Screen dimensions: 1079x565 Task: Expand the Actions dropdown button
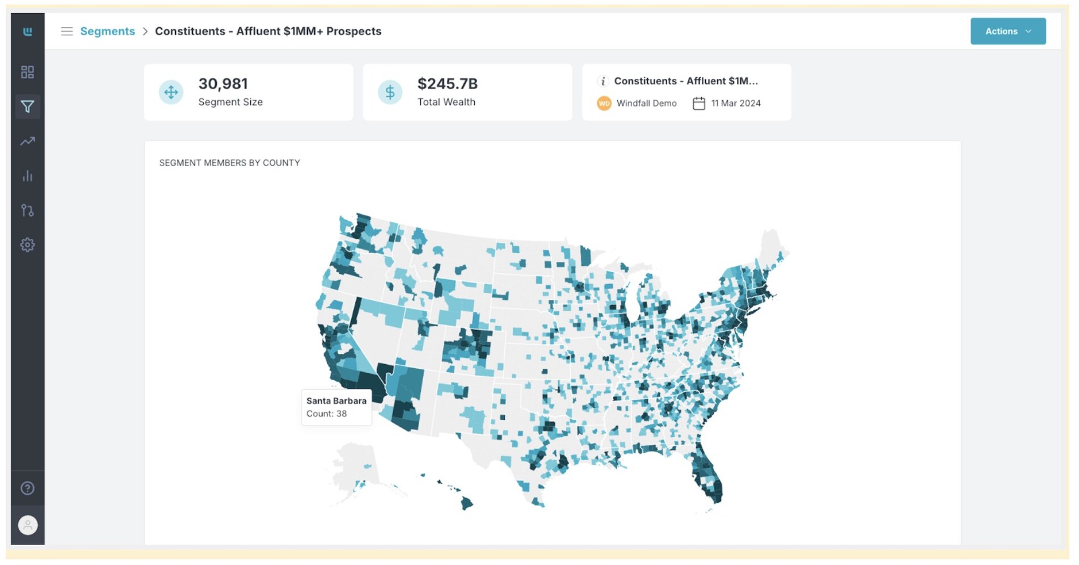click(1008, 31)
